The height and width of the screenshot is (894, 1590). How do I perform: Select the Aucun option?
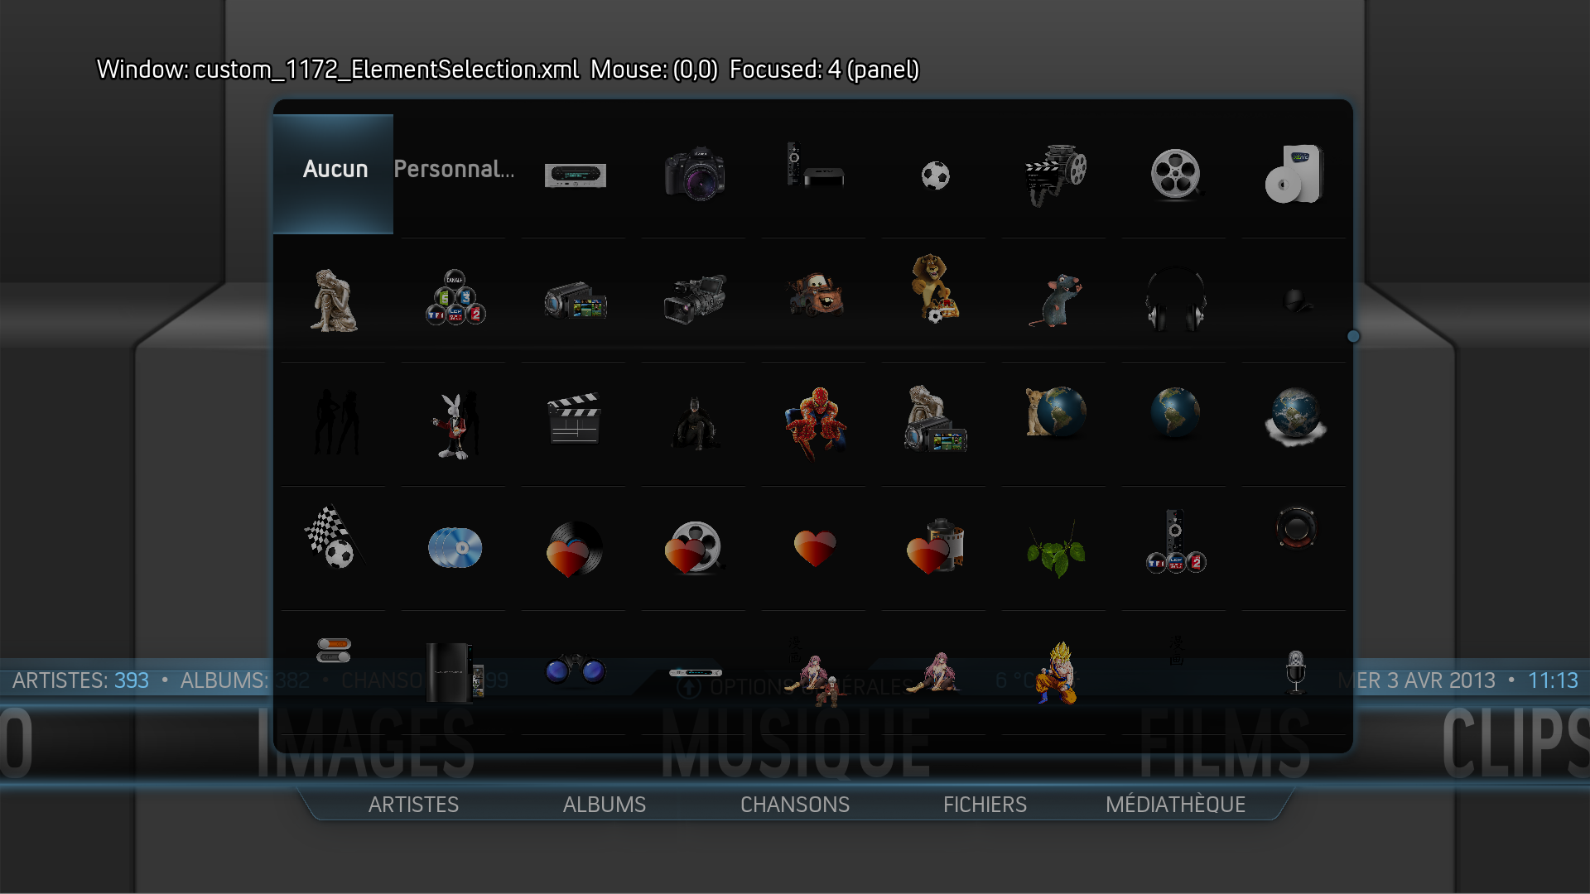(334, 174)
